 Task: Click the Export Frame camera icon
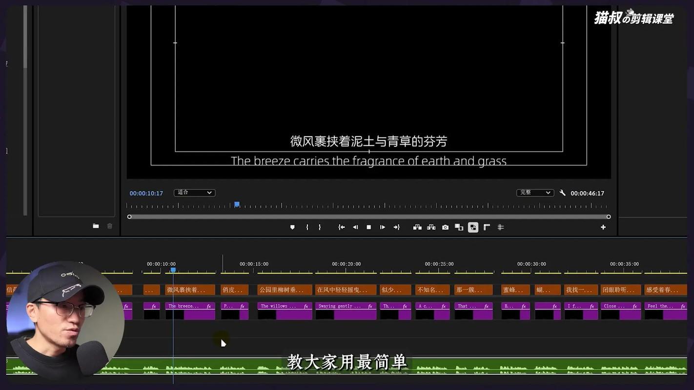point(445,227)
